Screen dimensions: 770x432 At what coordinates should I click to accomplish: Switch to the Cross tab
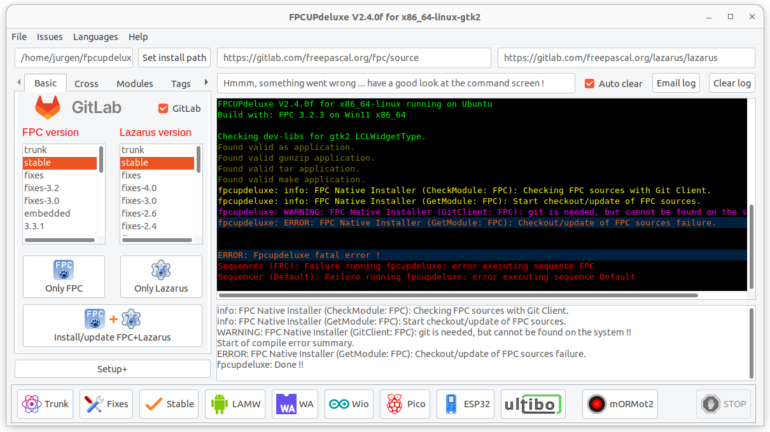click(x=86, y=83)
